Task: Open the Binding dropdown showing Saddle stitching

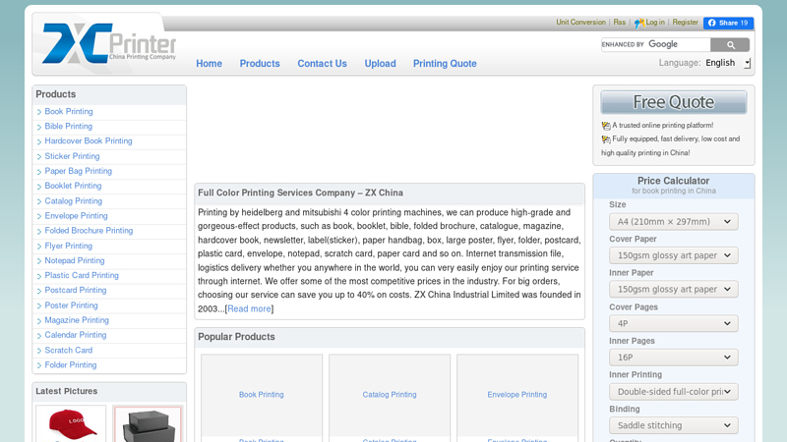Action: (x=674, y=425)
